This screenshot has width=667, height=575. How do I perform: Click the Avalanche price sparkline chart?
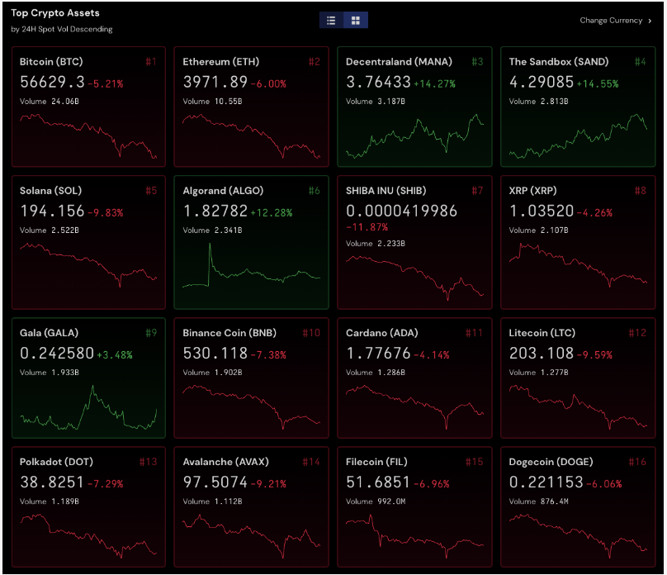tap(252, 536)
